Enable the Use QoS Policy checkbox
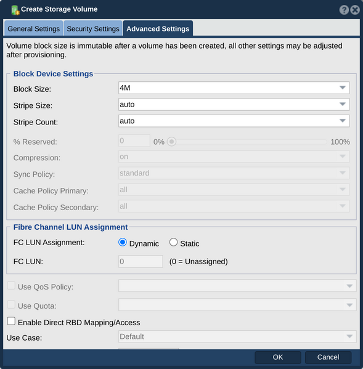This screenshot has height=369, width=363. point(11,285)
